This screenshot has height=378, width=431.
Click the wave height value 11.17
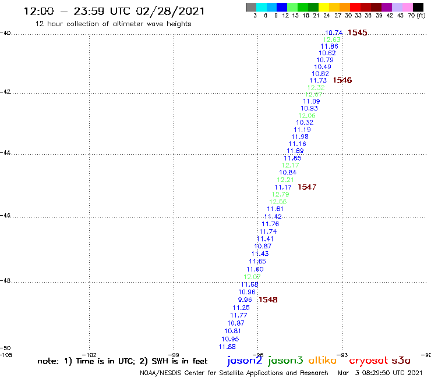pos(283,187)
